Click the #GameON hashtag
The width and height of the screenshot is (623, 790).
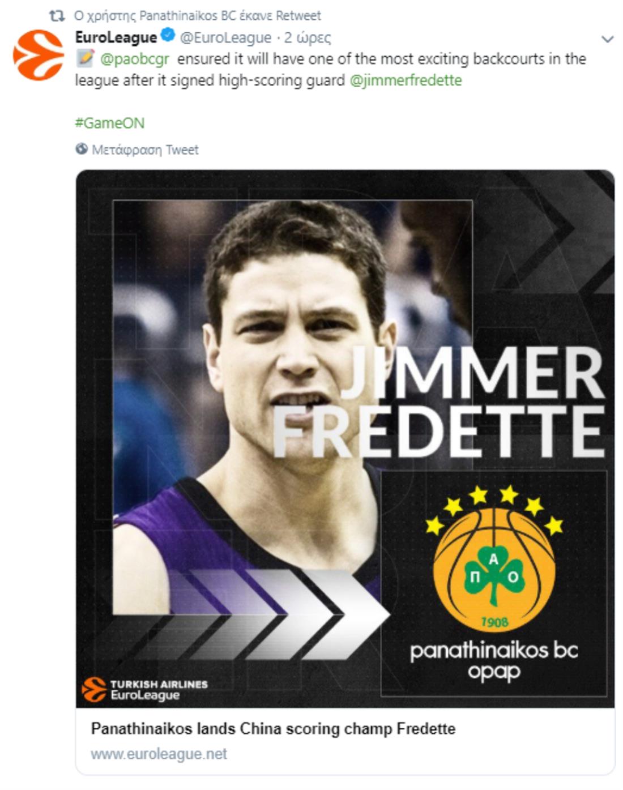110,123
